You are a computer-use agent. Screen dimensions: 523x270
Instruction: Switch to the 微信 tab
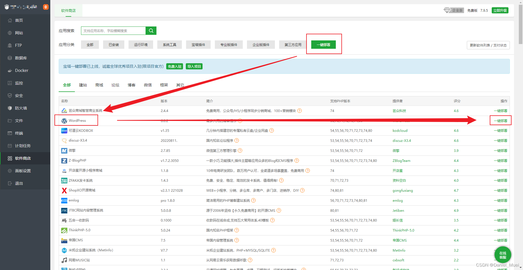[x=148, y=85]
